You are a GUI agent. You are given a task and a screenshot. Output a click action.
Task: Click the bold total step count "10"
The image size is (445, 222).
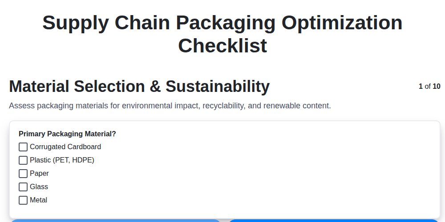coord(437,87)
